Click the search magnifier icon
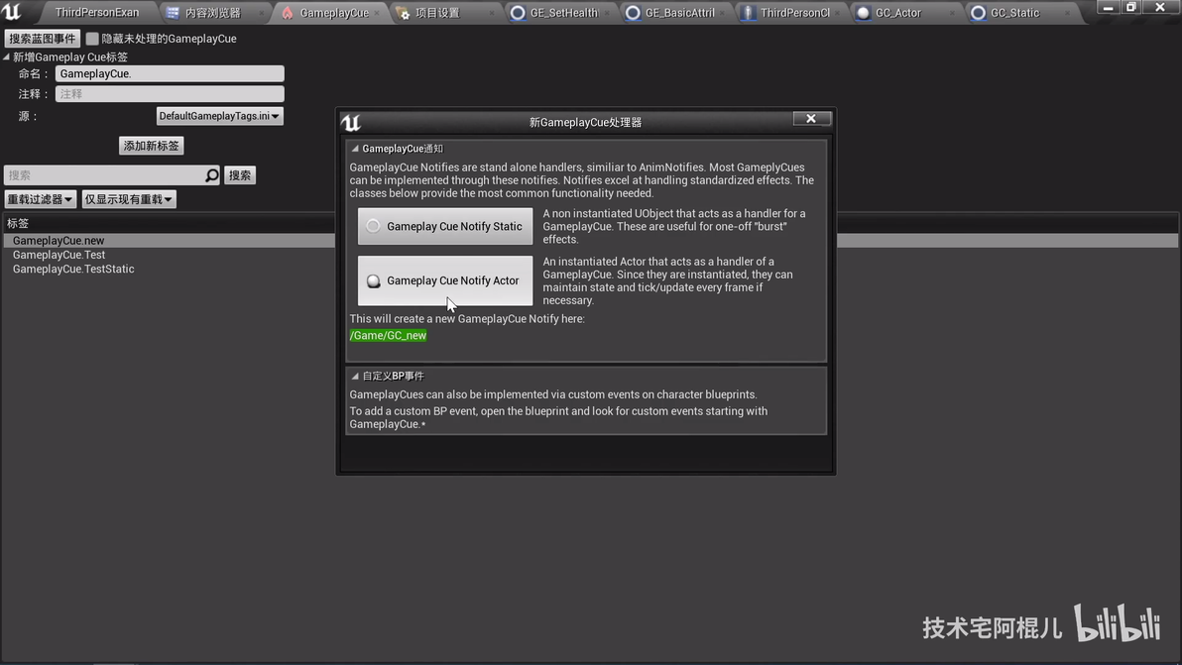1182x665 pixels. coord(212,175)
